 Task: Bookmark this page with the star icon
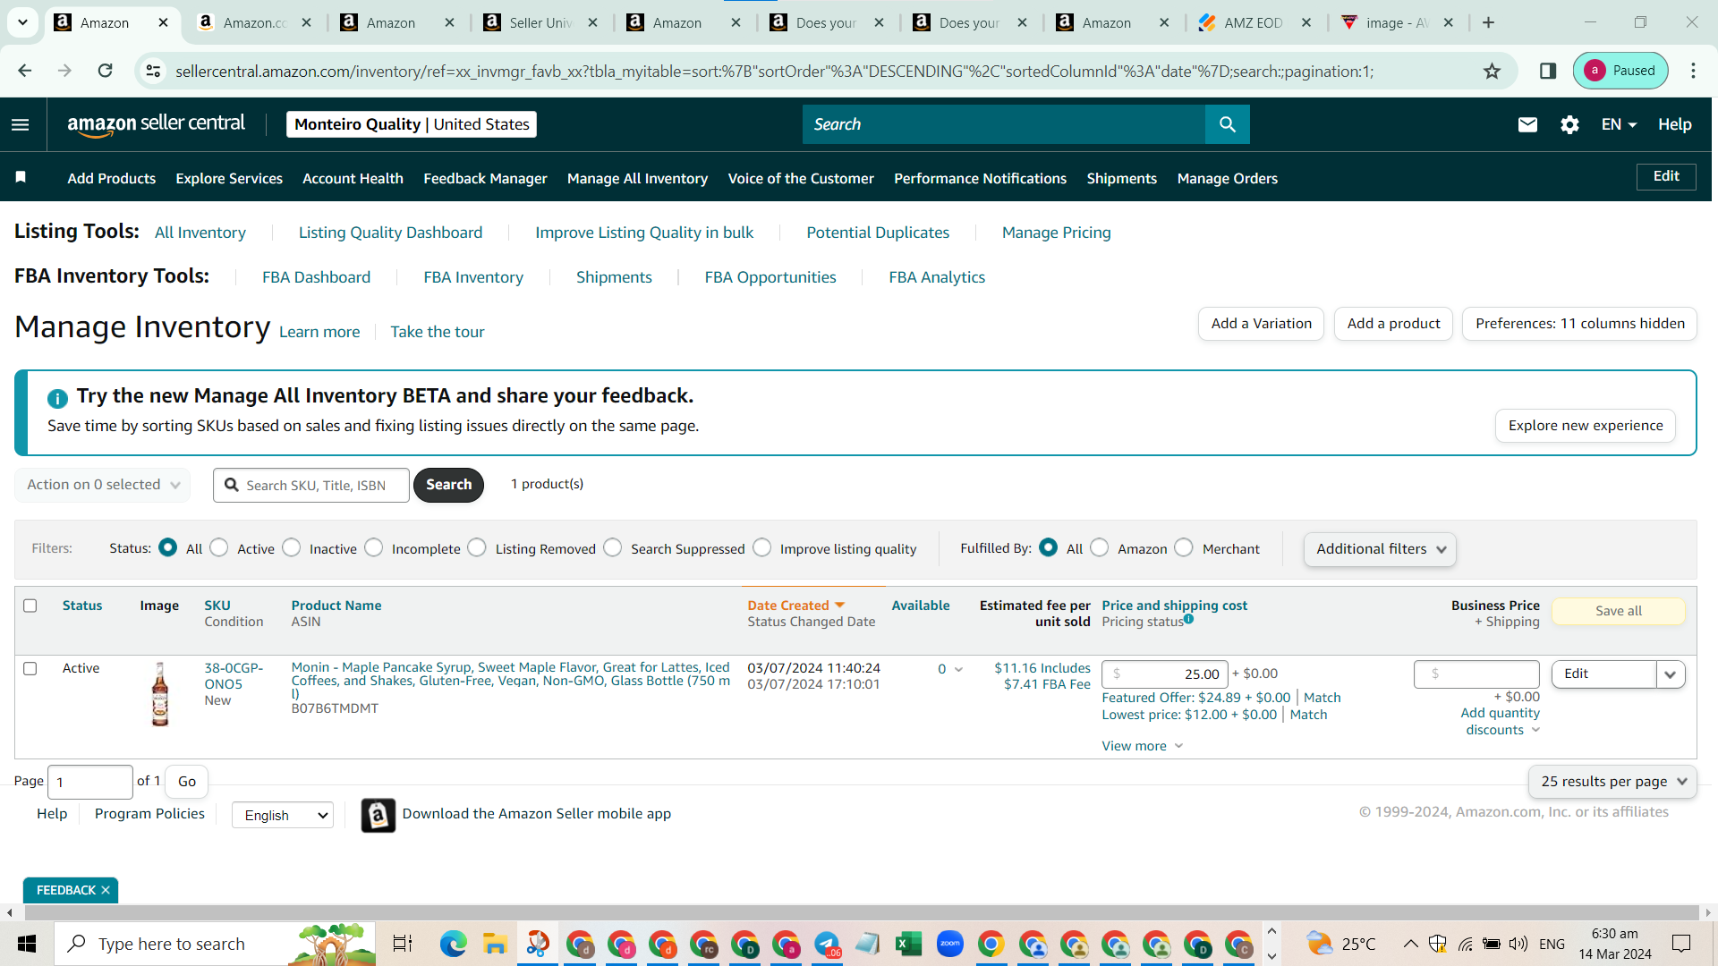[x=1492, y=71]
